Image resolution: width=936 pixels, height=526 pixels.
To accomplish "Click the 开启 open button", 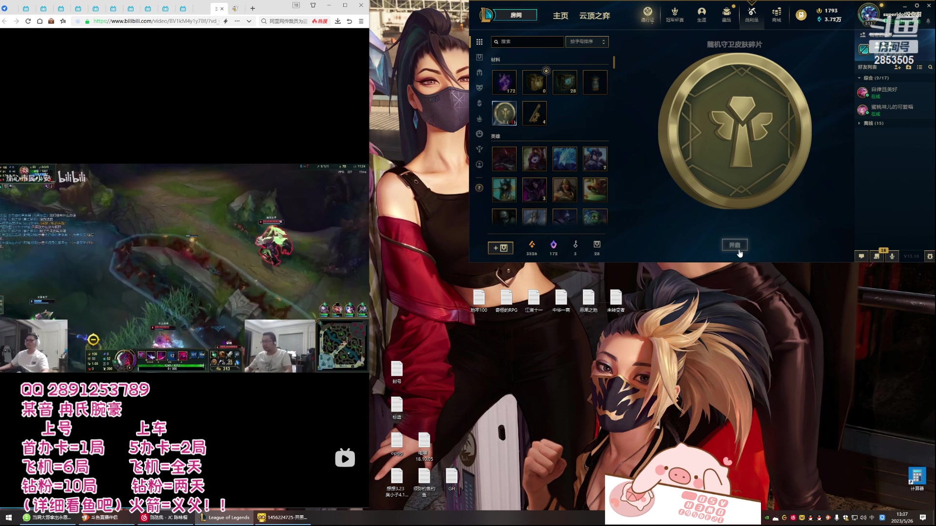I will 735,245.
